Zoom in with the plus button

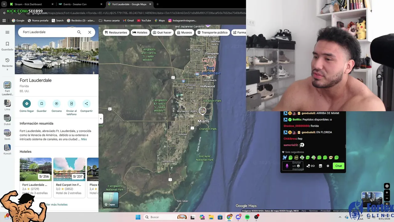[x=387, y=192]
